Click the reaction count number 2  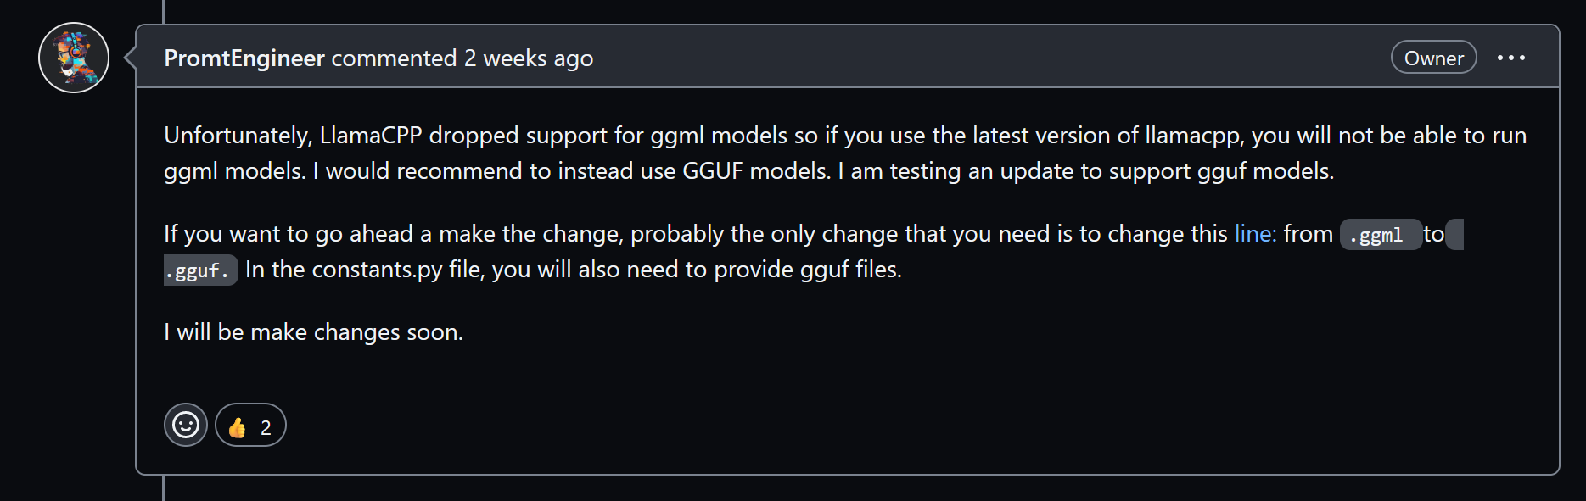coord(266,427)
